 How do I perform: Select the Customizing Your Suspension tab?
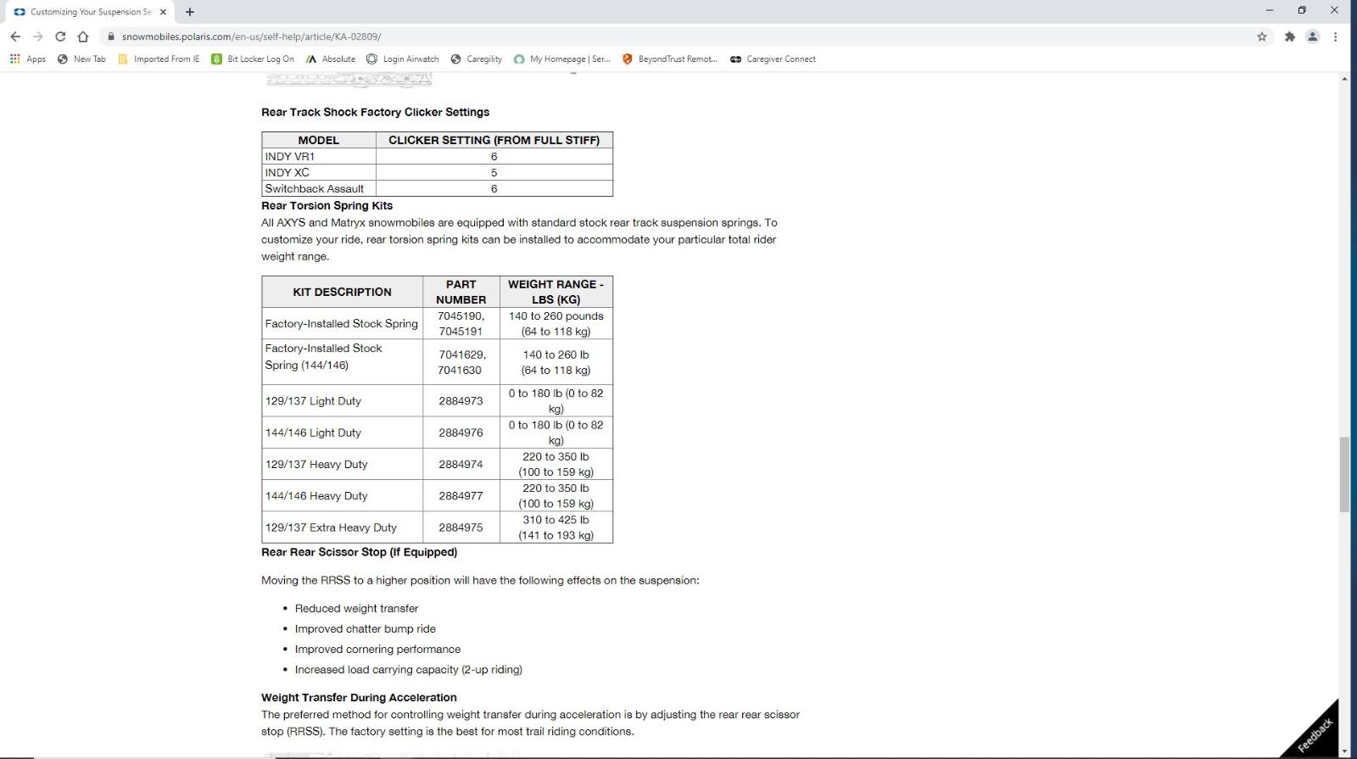point(89,12)
